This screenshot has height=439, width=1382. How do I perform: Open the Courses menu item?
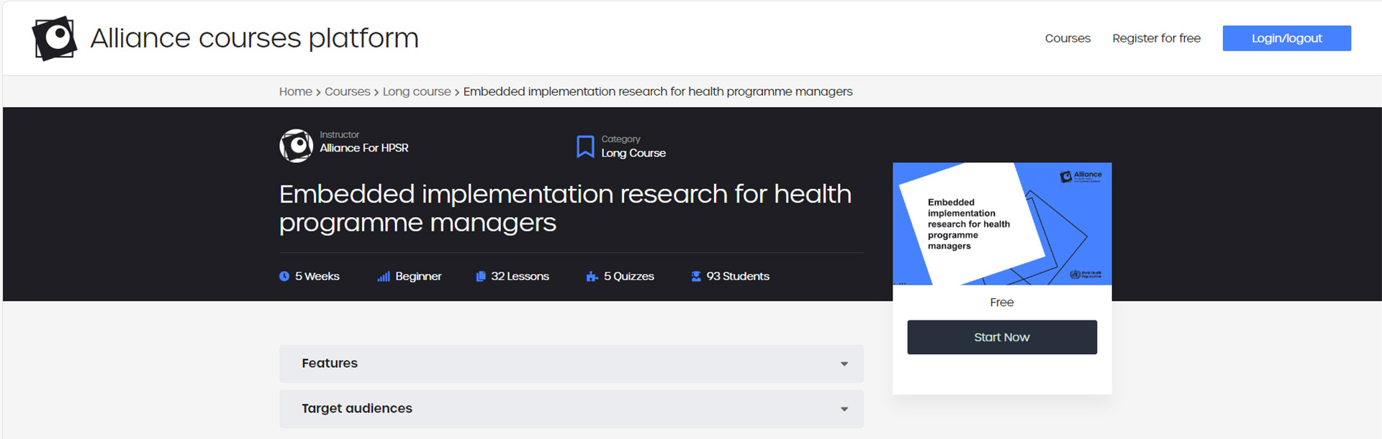pyautogui.click(x=1067, y=38)
